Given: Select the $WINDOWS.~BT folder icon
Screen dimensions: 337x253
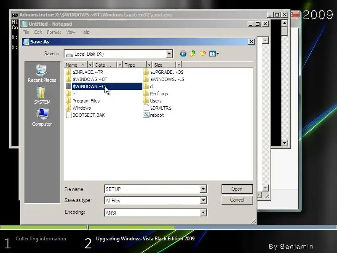Looking at the screenshot, I should point(69,79).
